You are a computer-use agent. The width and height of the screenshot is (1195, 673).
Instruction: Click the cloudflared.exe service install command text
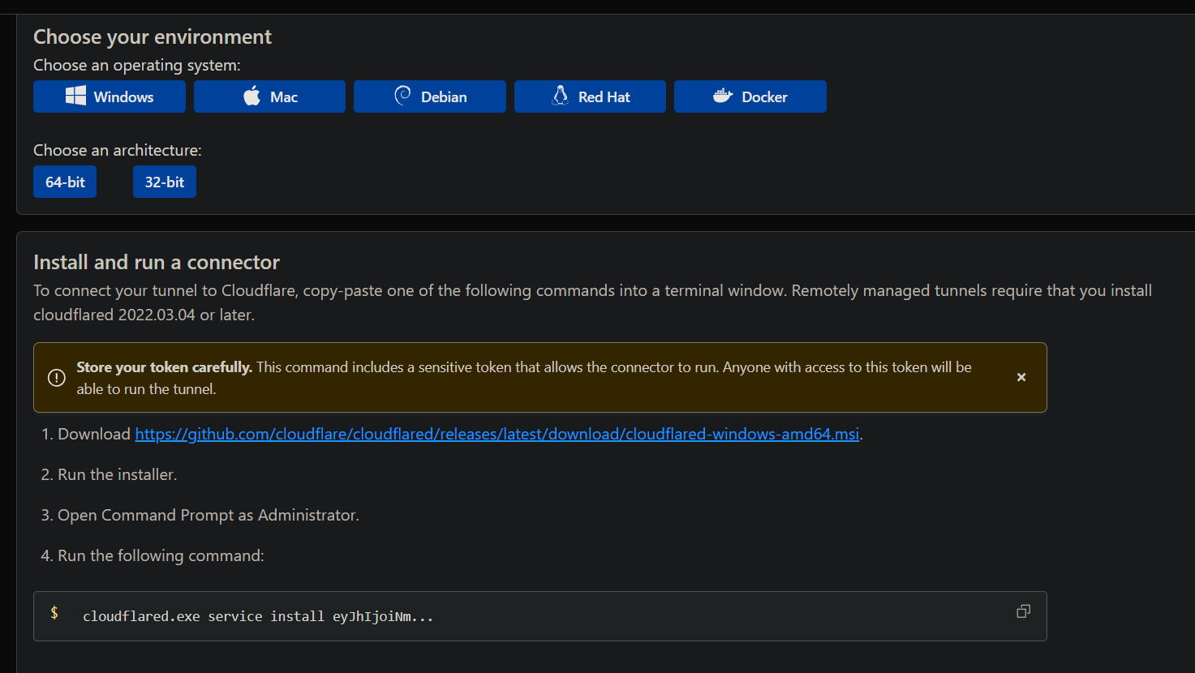pos(258,616)
